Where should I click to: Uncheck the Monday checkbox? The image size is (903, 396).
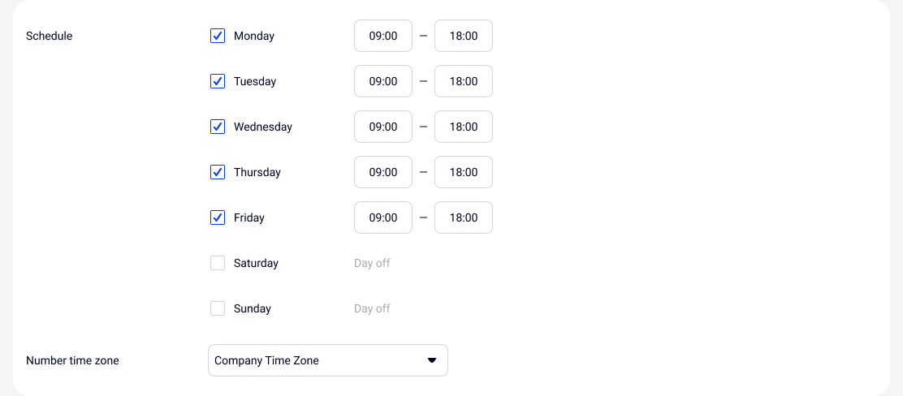[x=218, y=36]
